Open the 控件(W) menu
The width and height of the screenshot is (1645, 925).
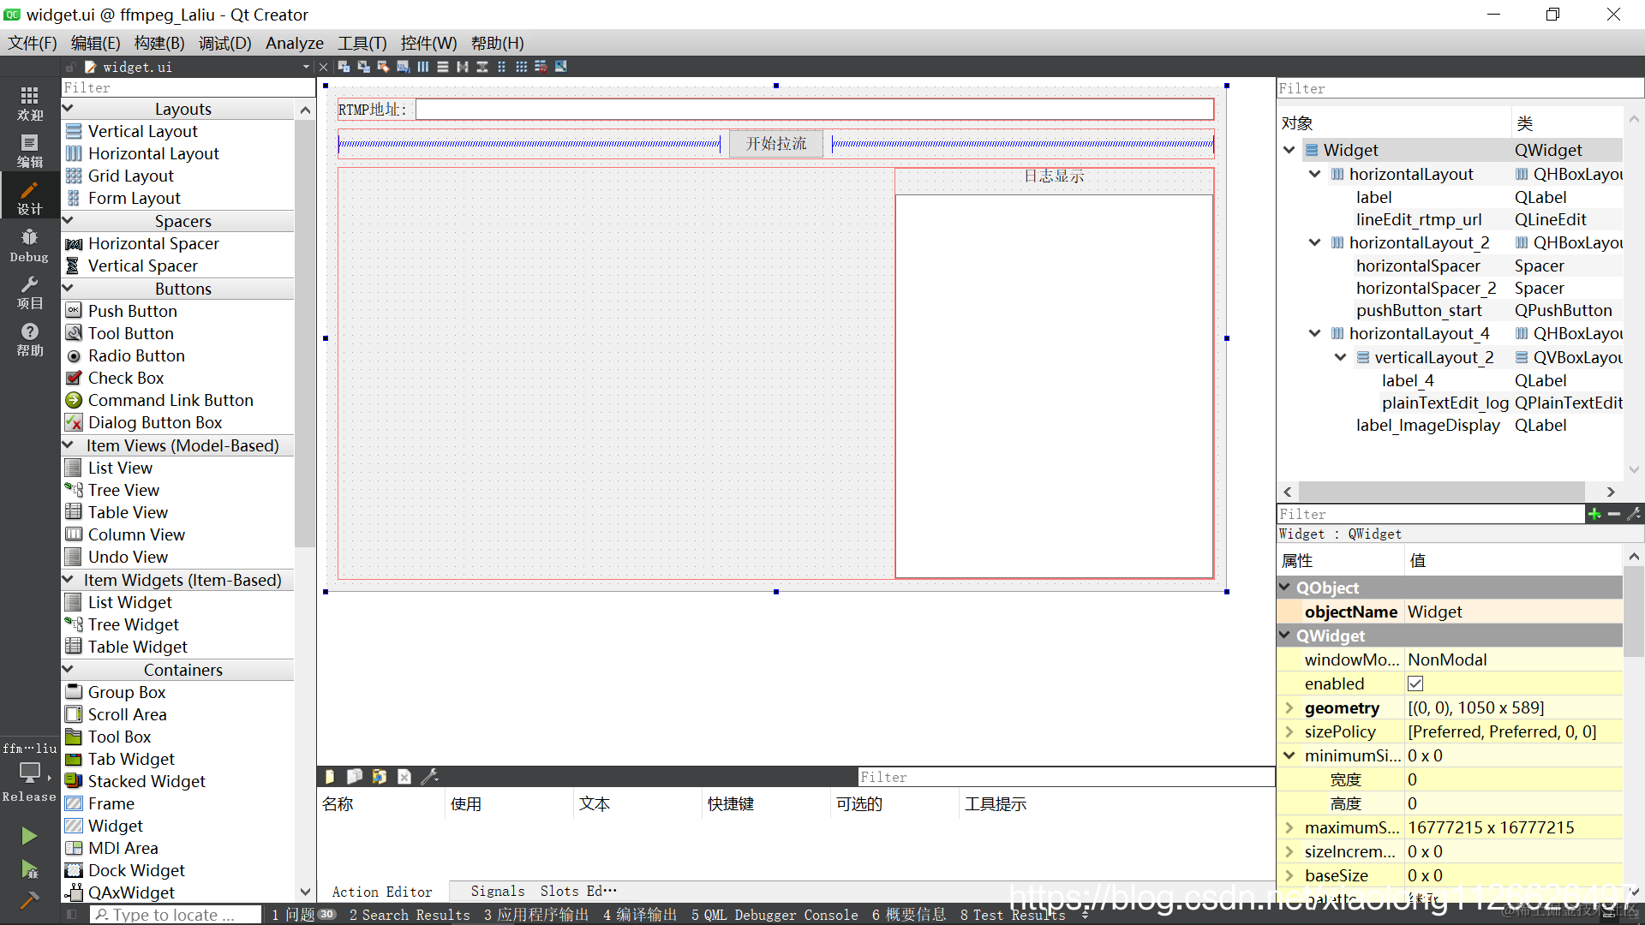428,43
